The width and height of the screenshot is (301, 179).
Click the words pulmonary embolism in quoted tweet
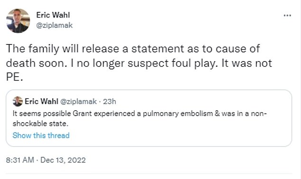(178, 114)
